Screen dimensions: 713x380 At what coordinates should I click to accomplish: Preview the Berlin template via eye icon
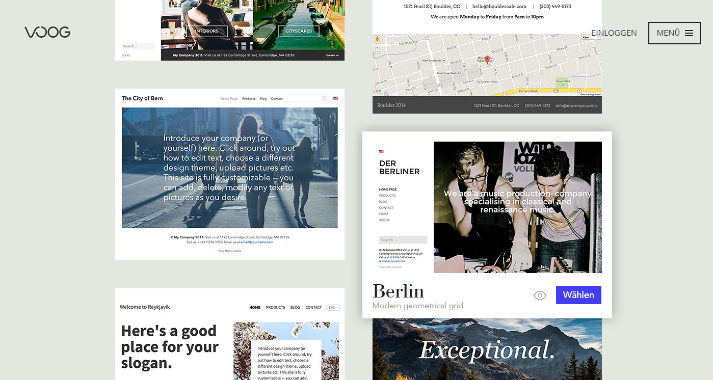(x=540, y=295)
